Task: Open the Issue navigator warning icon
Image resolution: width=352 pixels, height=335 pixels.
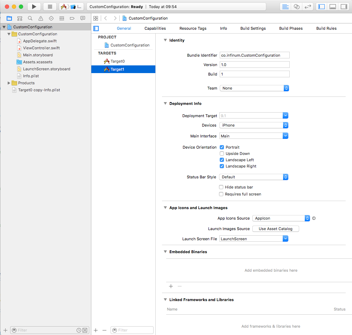Action: [41, 18]
